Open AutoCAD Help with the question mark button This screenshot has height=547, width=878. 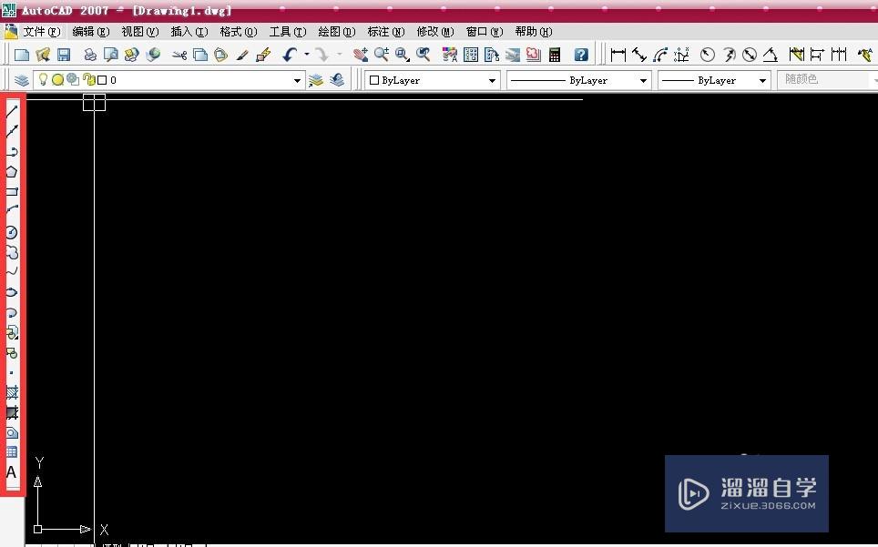[x=580, y=55]
